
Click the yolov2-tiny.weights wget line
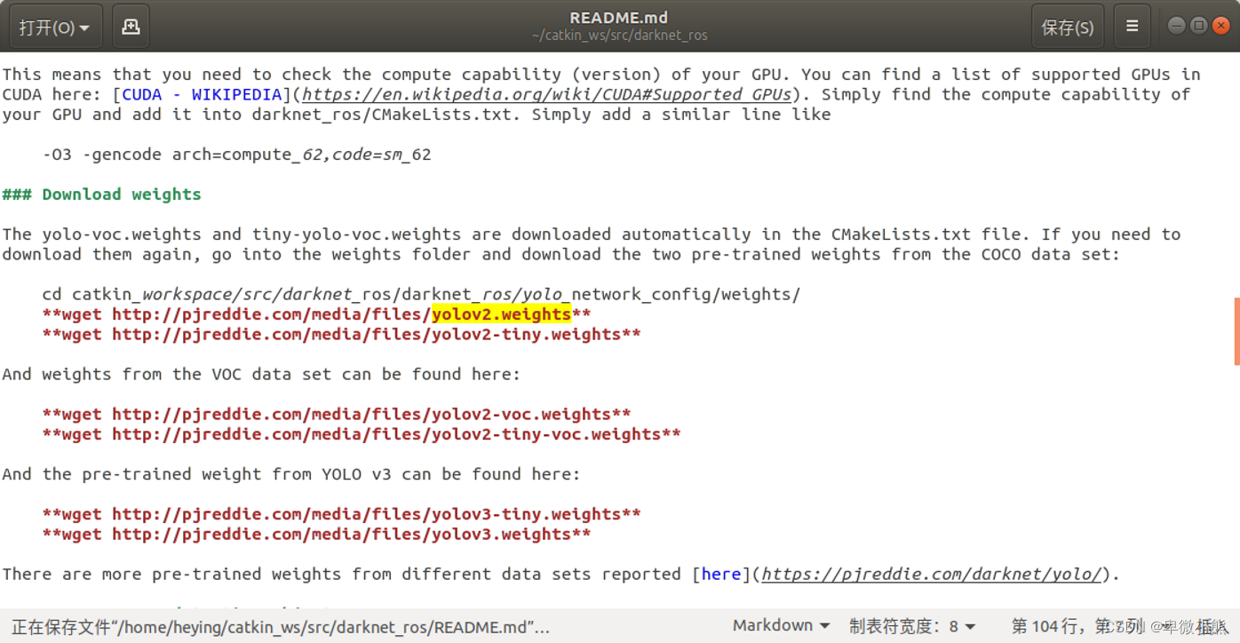341,335
